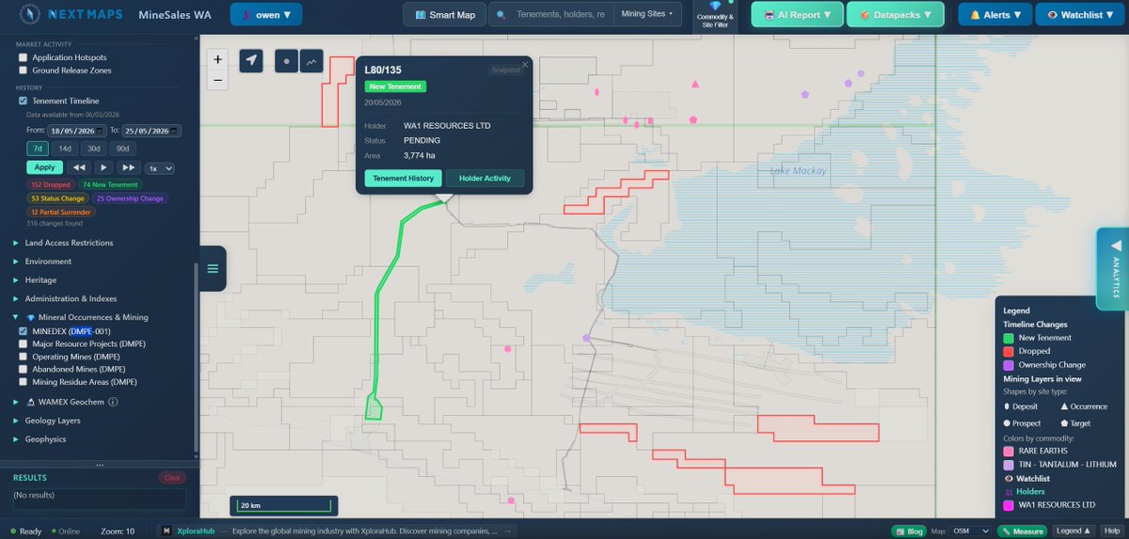Play the tenement timeline

coord(104,167)
